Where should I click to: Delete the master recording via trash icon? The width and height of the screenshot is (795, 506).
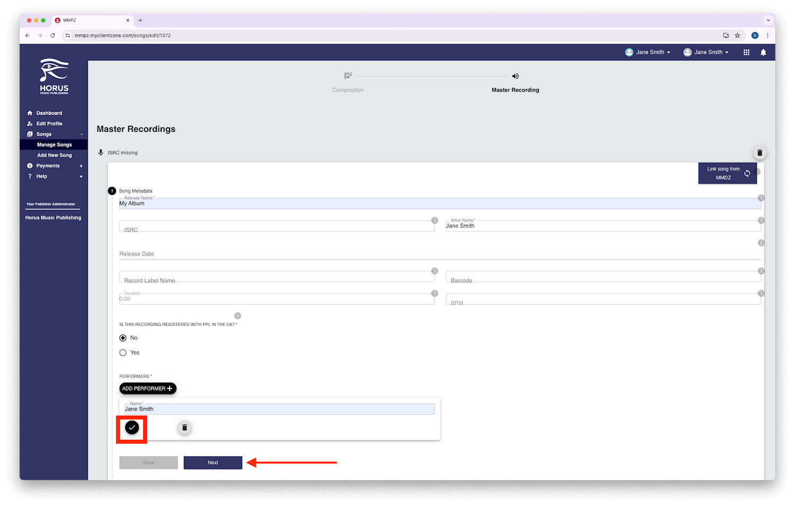pyautogui.click(x=759, y=153)
